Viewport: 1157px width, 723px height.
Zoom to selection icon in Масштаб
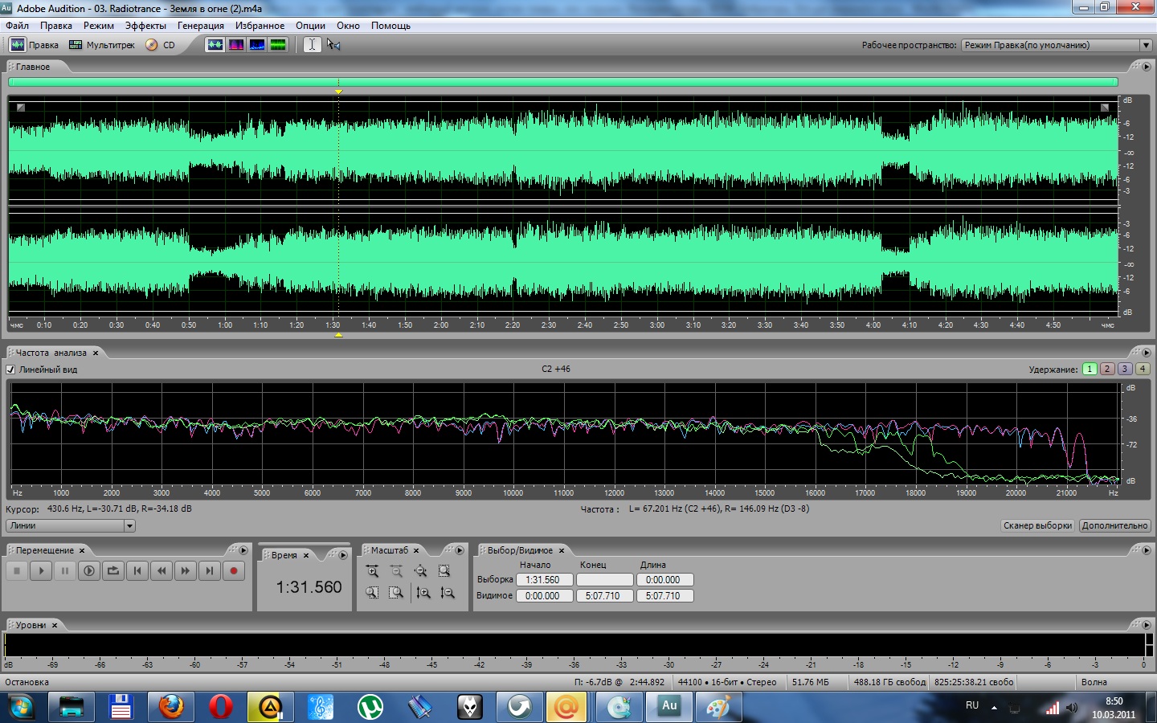point(444,571)
